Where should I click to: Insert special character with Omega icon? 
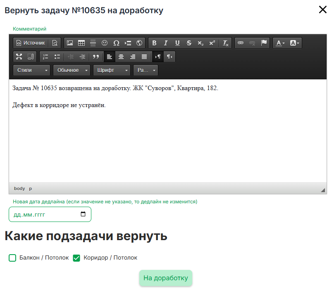116,43
